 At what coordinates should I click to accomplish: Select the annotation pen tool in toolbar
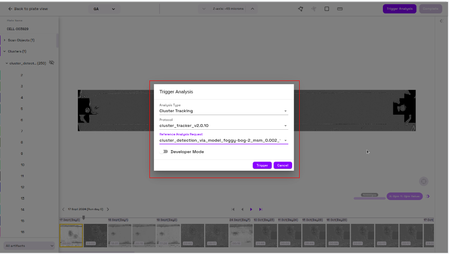(301, 8)
